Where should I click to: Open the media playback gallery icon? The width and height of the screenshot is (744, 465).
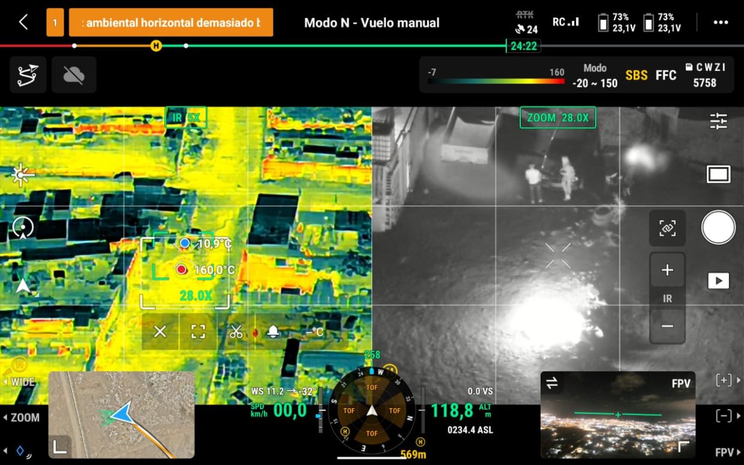(718, 281)
